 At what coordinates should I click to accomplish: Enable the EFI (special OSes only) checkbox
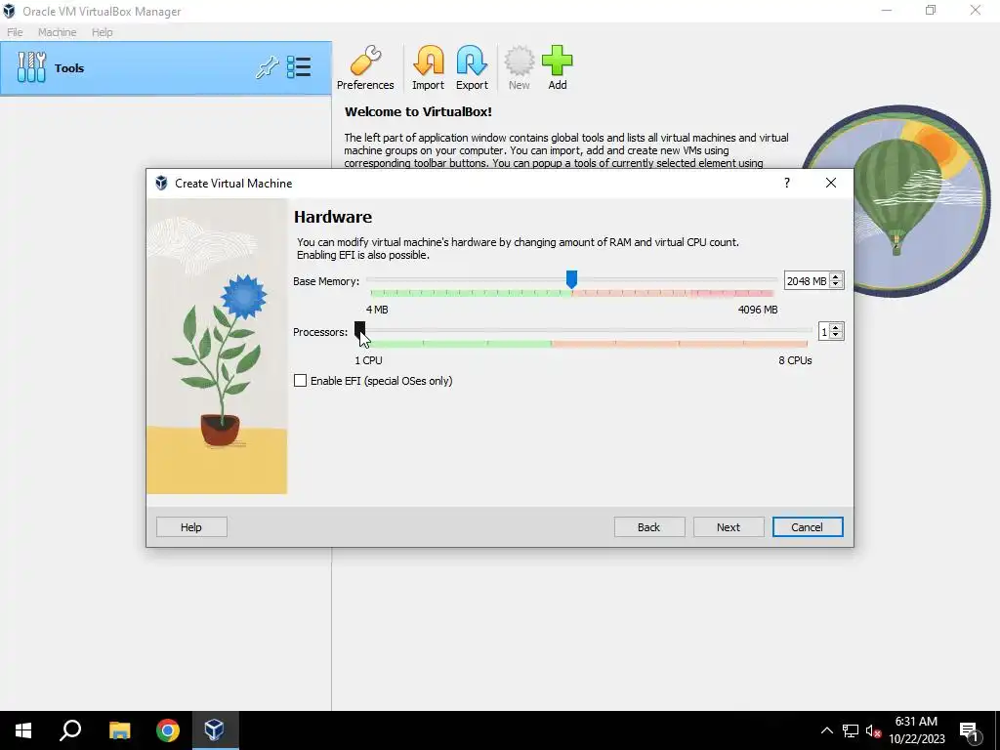(x=301, y=381)
